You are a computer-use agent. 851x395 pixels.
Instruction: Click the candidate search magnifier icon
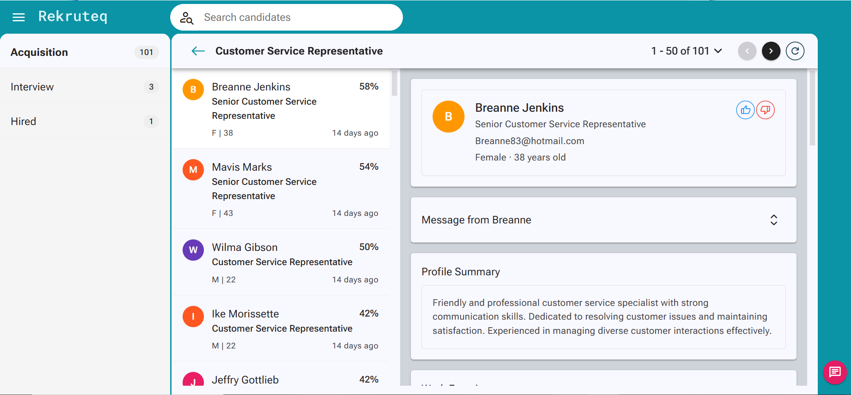tap(187, 18)
